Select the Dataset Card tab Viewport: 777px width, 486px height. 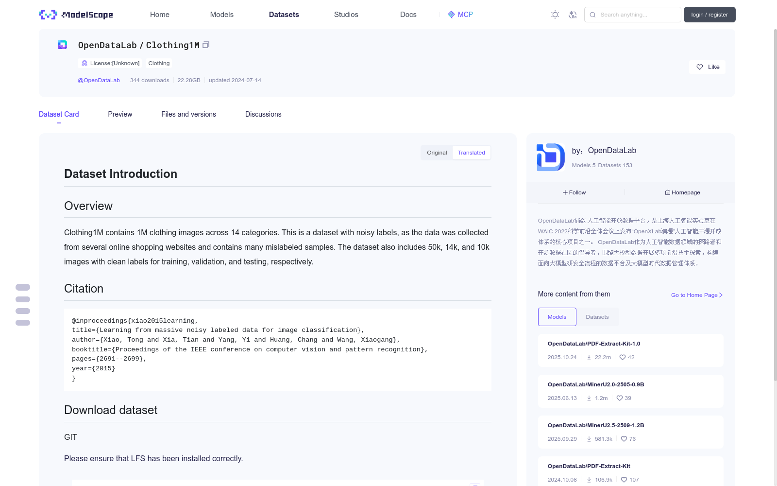click(59, 114)
